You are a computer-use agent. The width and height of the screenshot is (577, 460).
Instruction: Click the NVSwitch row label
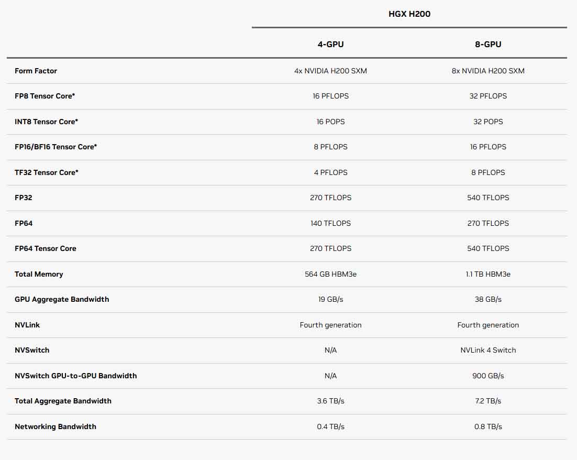(32, 350)
